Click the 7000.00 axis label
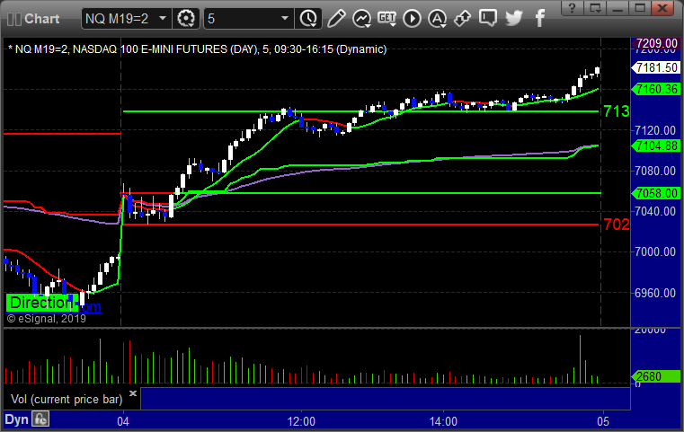This screenshot has height=432, width=684. [x=654, y=252]
